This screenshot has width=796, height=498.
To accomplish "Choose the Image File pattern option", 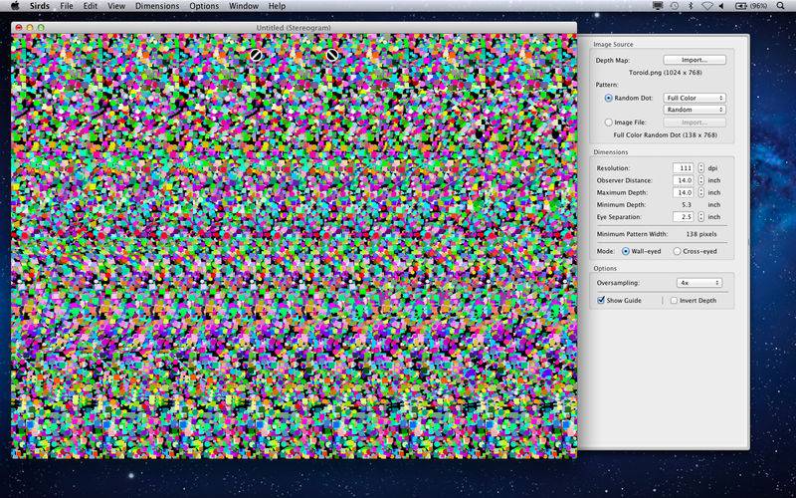I will coord(609,122).
